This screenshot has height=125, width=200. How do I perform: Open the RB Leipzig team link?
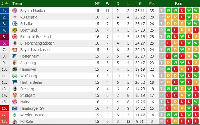[x=29, y=17]
